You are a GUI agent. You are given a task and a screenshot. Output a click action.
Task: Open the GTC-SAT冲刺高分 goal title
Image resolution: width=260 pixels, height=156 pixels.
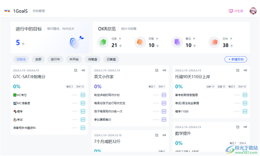[x=29, y=77]
